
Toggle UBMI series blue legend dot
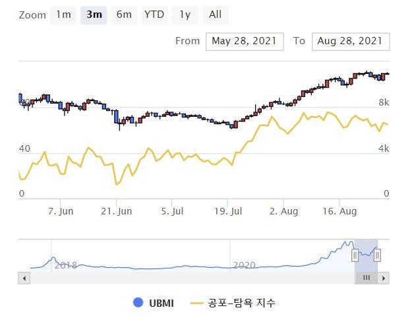point(138,303)
